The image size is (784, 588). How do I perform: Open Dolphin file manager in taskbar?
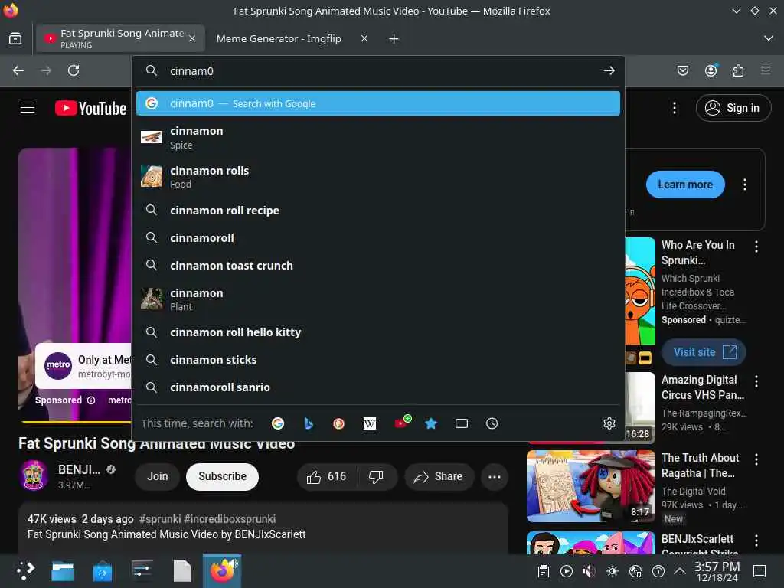63,570
